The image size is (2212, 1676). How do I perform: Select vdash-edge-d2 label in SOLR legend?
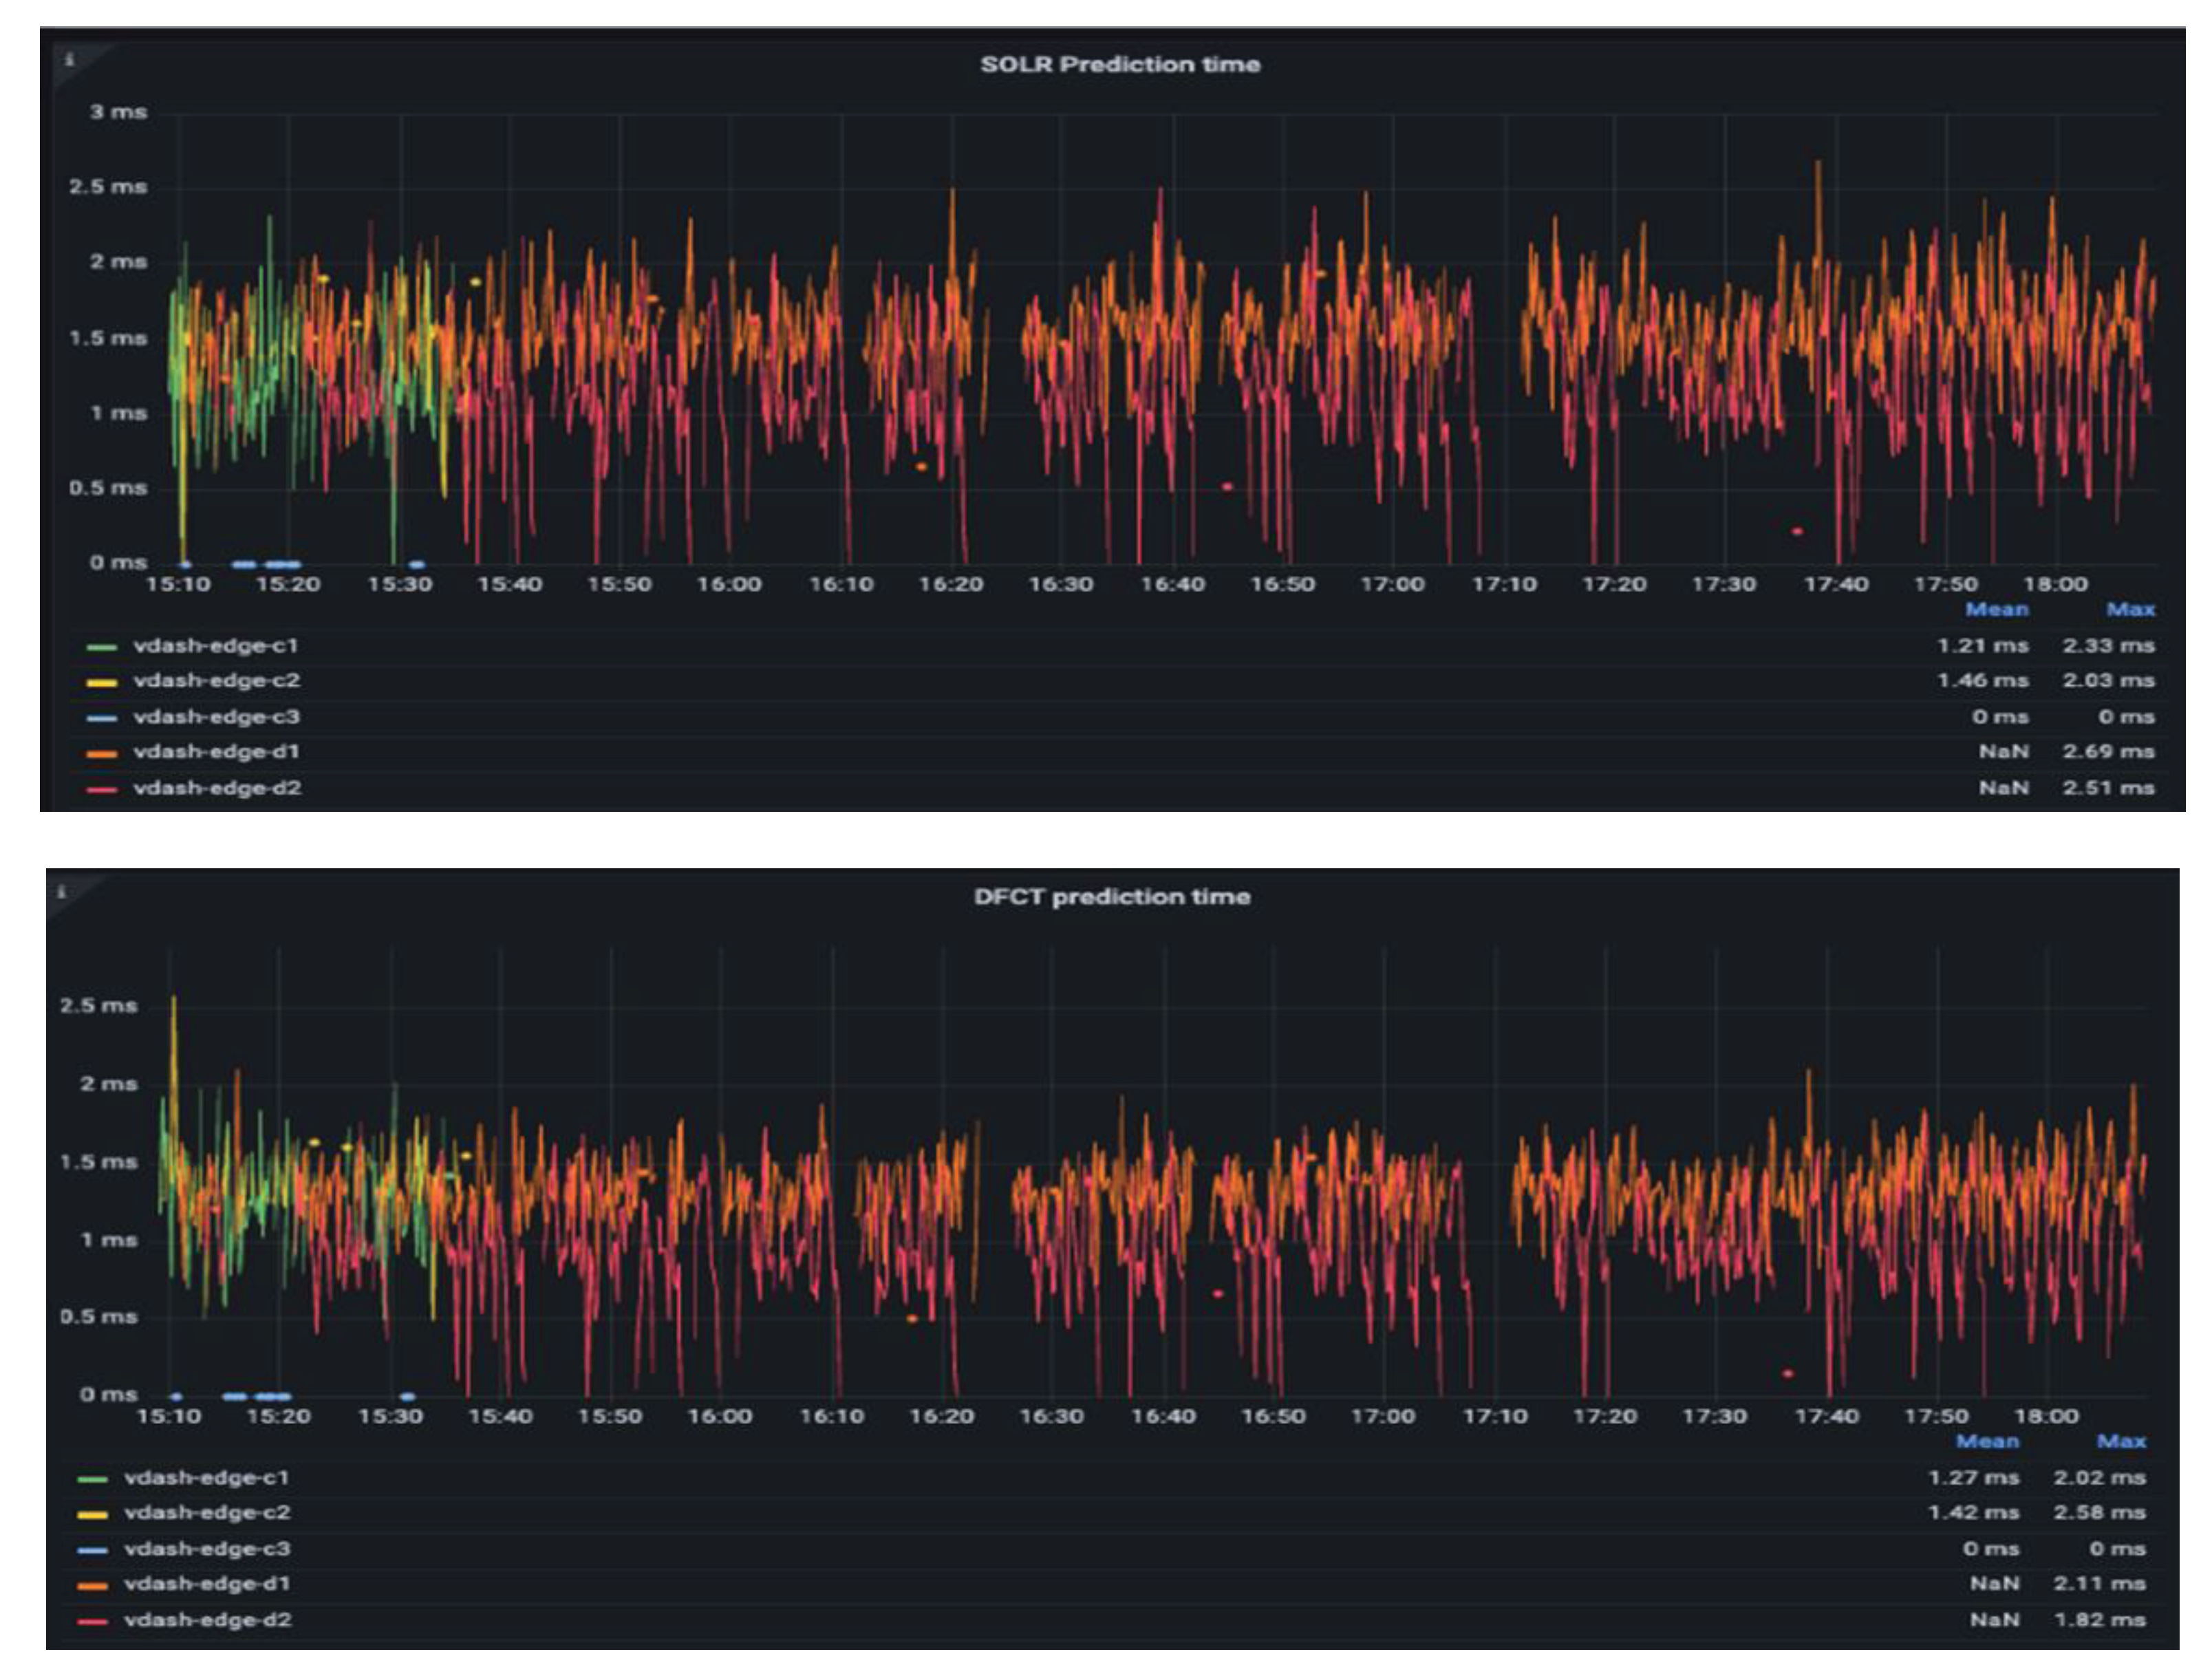click(x=217, y=789)
